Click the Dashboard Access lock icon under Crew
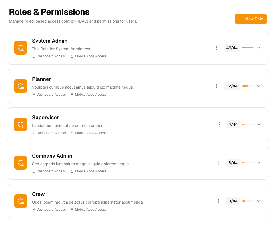Screen dimensions: 276x231 click(x=34, y=210)
